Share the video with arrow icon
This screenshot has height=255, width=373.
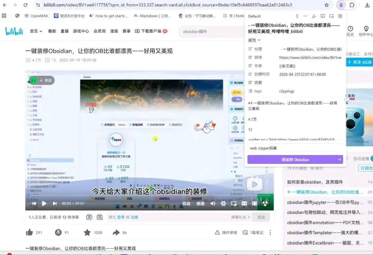[116, 233]
